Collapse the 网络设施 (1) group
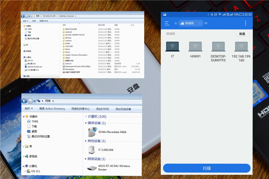Image resolution: width=269 pixels, height=179 pixels. [86, 159]
